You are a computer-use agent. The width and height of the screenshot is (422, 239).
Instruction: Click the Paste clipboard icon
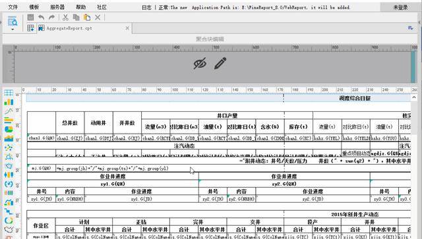(x=87, y=18)
